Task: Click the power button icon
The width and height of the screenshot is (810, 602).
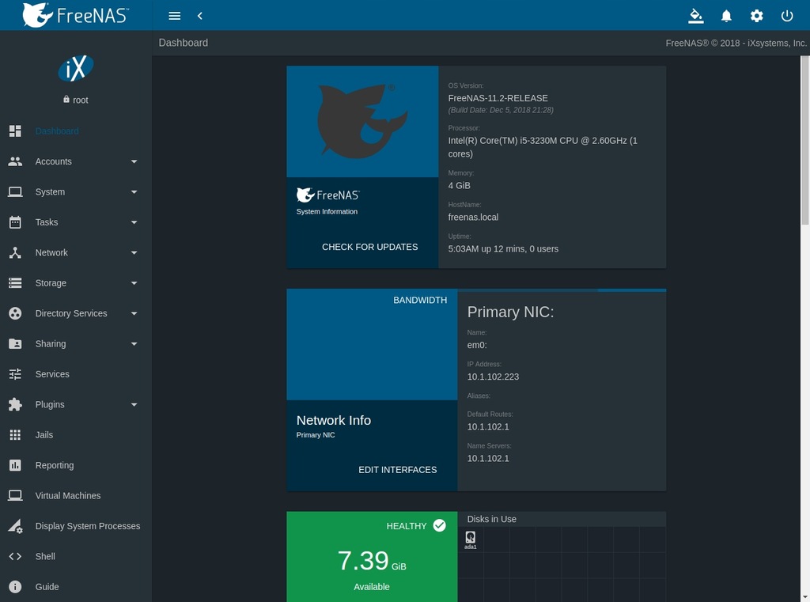Action: (787, 16)
